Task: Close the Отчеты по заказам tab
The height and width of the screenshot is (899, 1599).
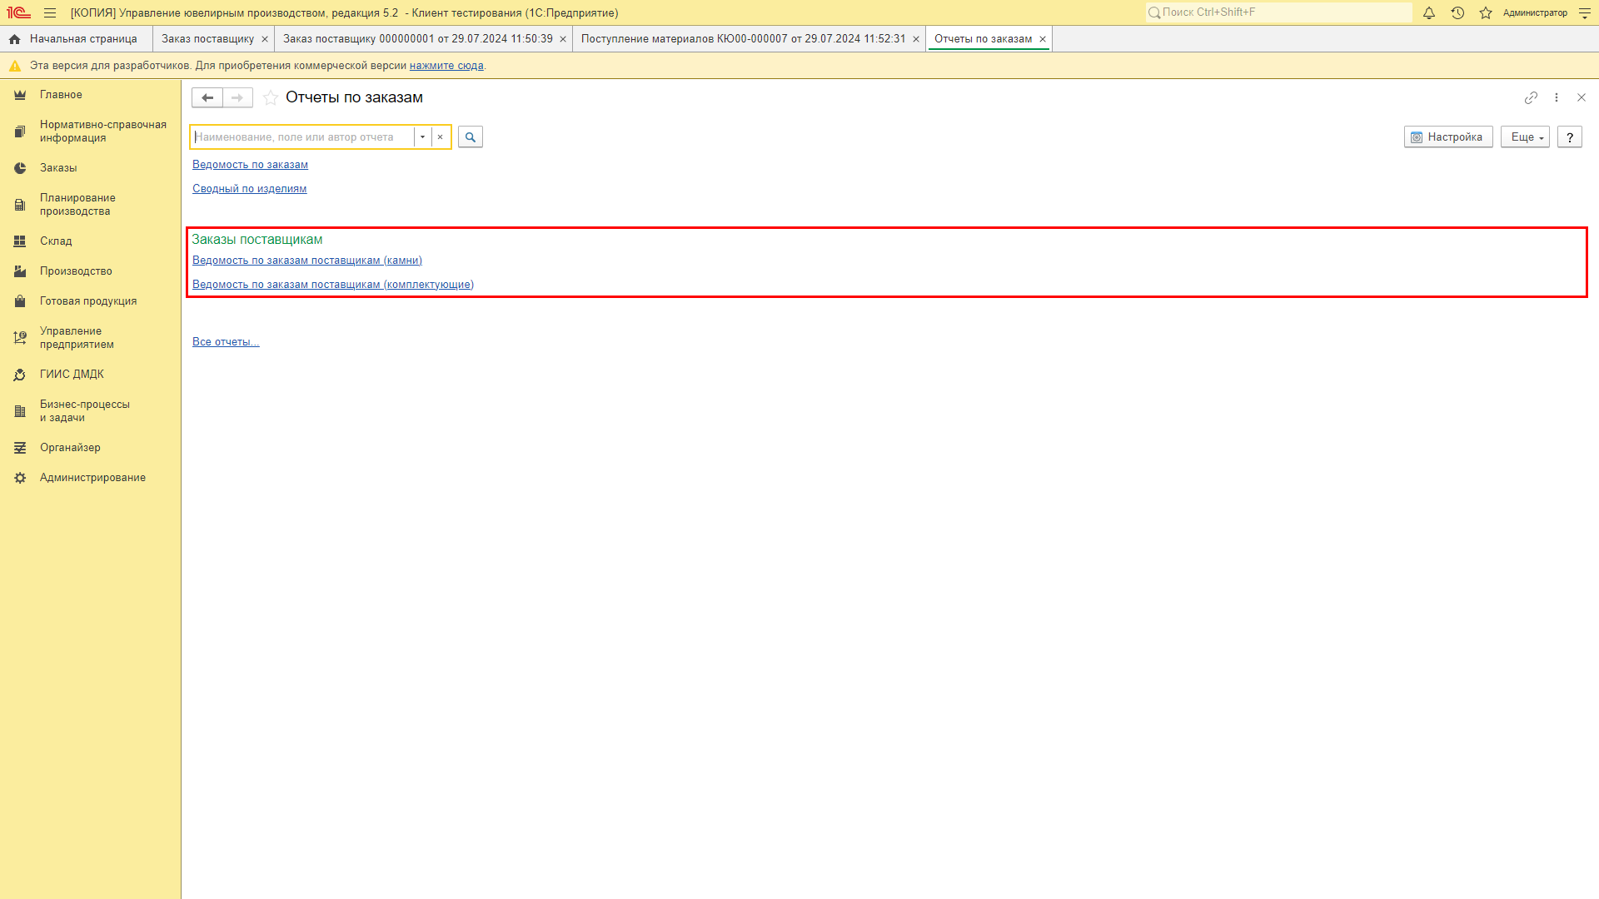Action: (x=1043, y=39)
